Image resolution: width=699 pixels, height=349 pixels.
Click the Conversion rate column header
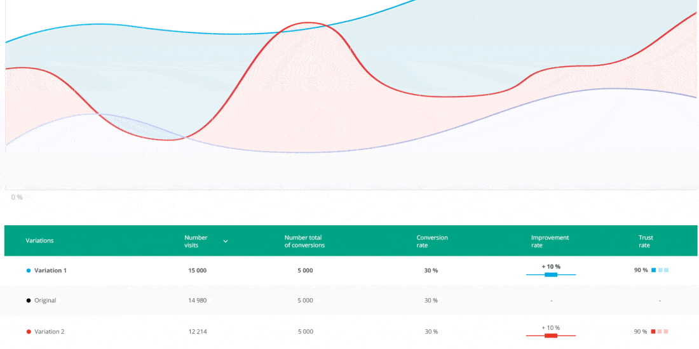coord(432,241)
